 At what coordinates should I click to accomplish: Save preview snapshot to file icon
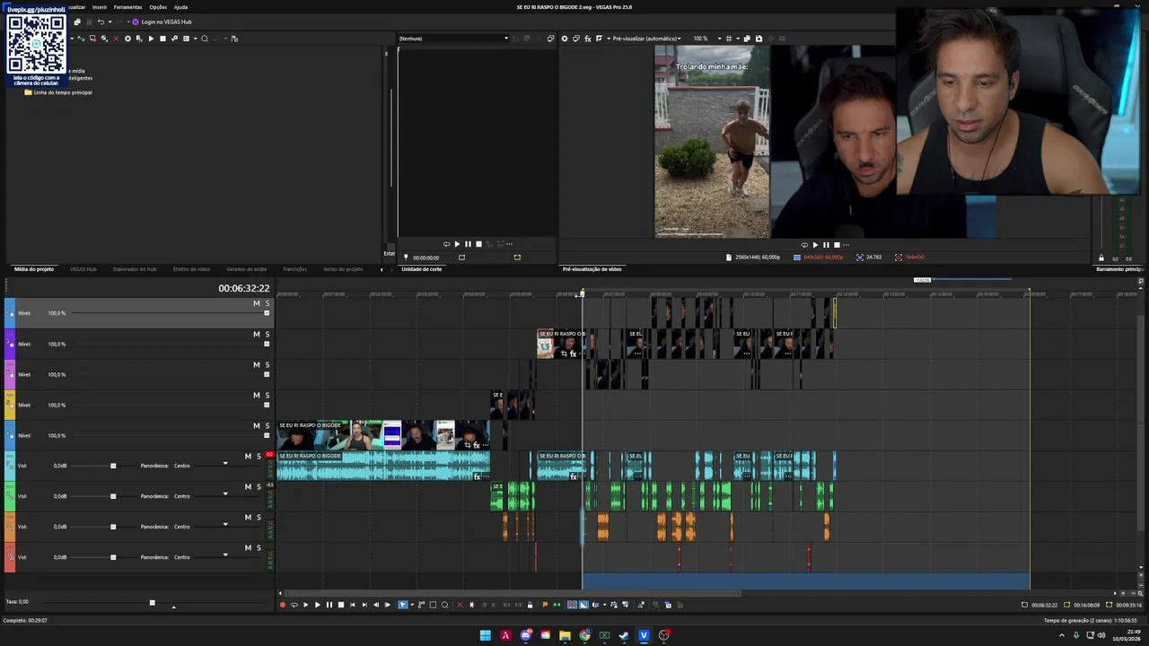(759, 39)
